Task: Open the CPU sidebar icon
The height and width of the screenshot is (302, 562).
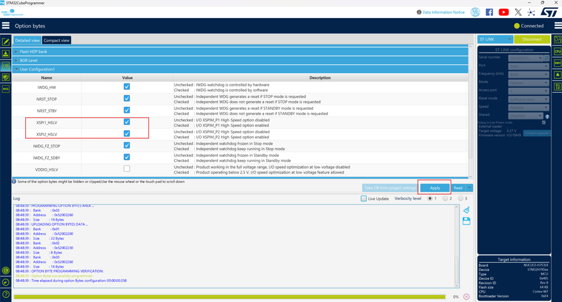Action: pyautogui.click(x=557, y=51)
